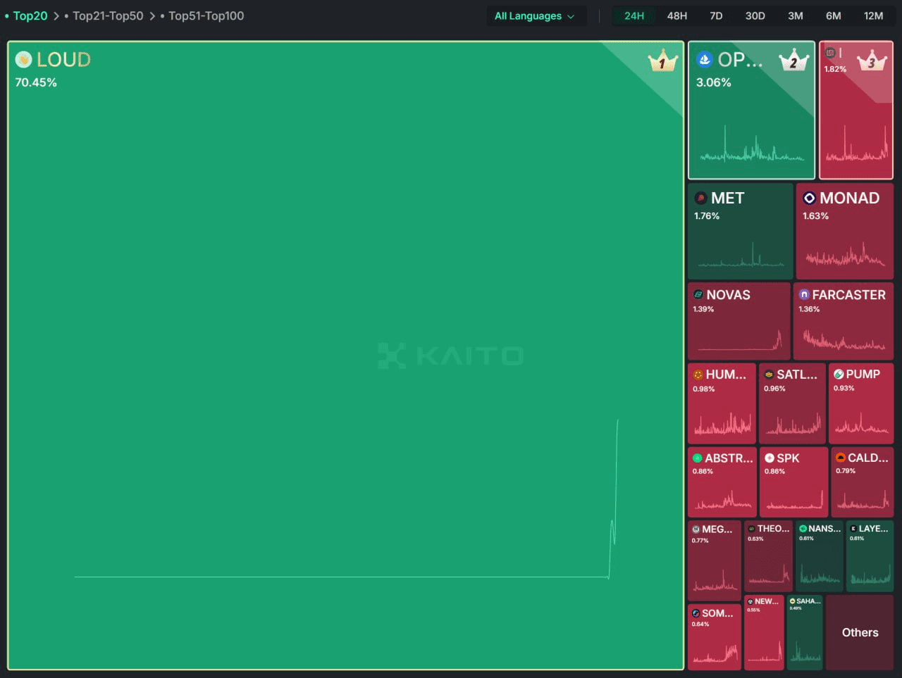Click the FARCASTER project name

tap(848, 295)
